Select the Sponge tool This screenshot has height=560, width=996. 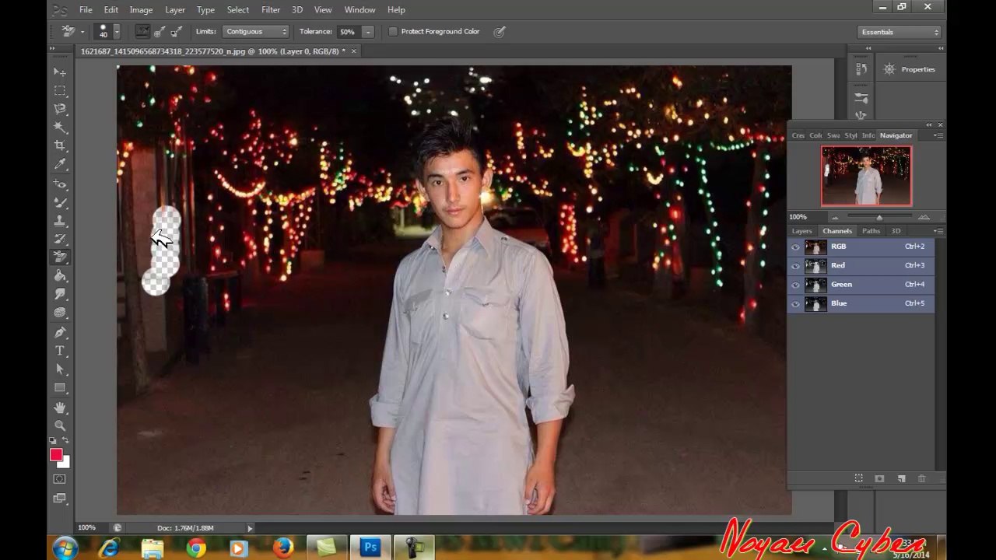pyautogui.click(x=60, y=313)
